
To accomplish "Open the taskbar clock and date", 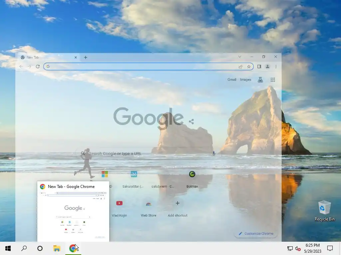I will [312, 248].
